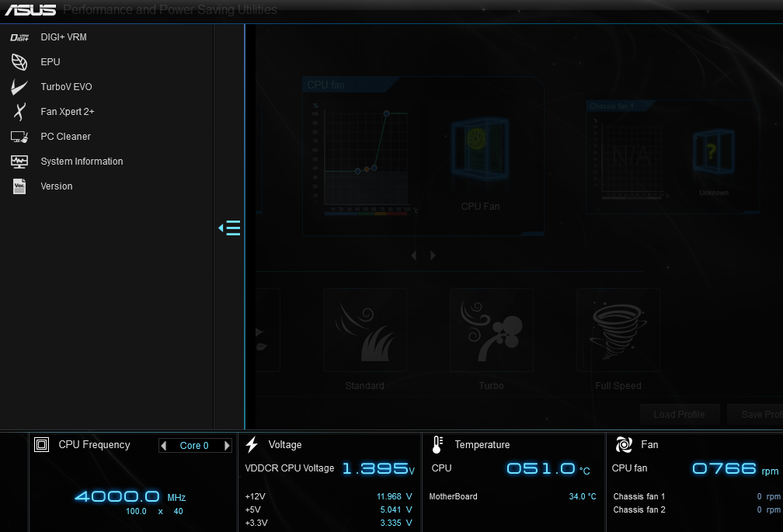Click CPU Frequency chip icon
This screenshot has height=532, width=783.
point(41,445)
